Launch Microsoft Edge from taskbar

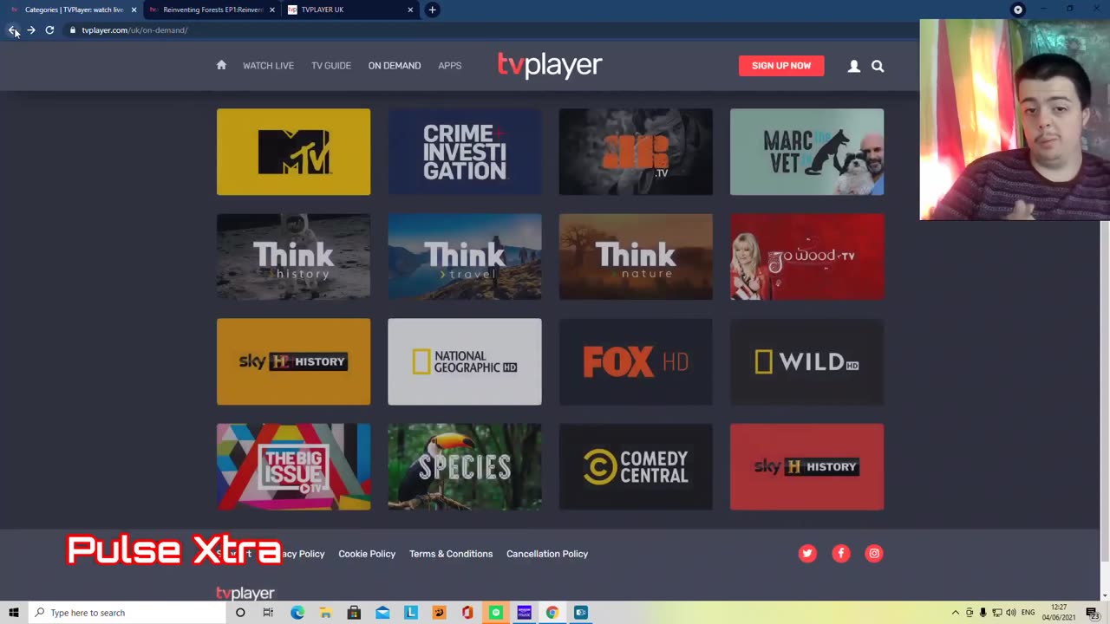click(297, 613)
